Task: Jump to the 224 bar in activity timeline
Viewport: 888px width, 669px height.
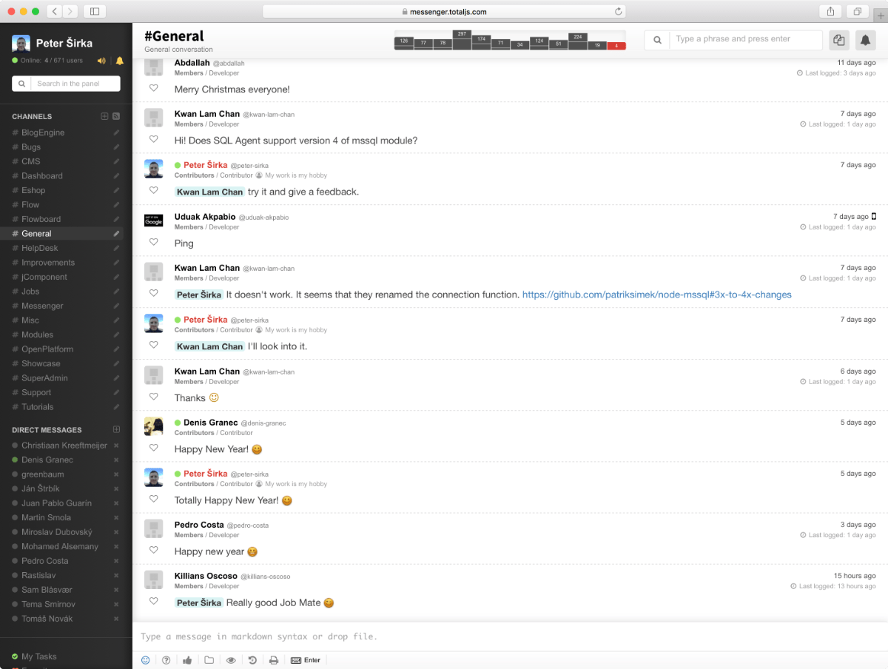Action: (x=578, y=41)
